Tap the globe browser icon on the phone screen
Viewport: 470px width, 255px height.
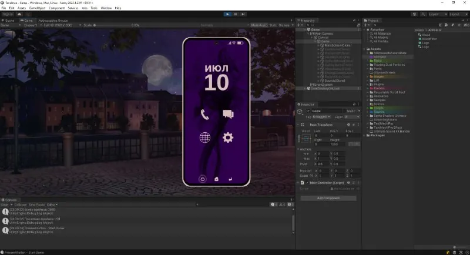pyautogui.click(x=204, y=137)
